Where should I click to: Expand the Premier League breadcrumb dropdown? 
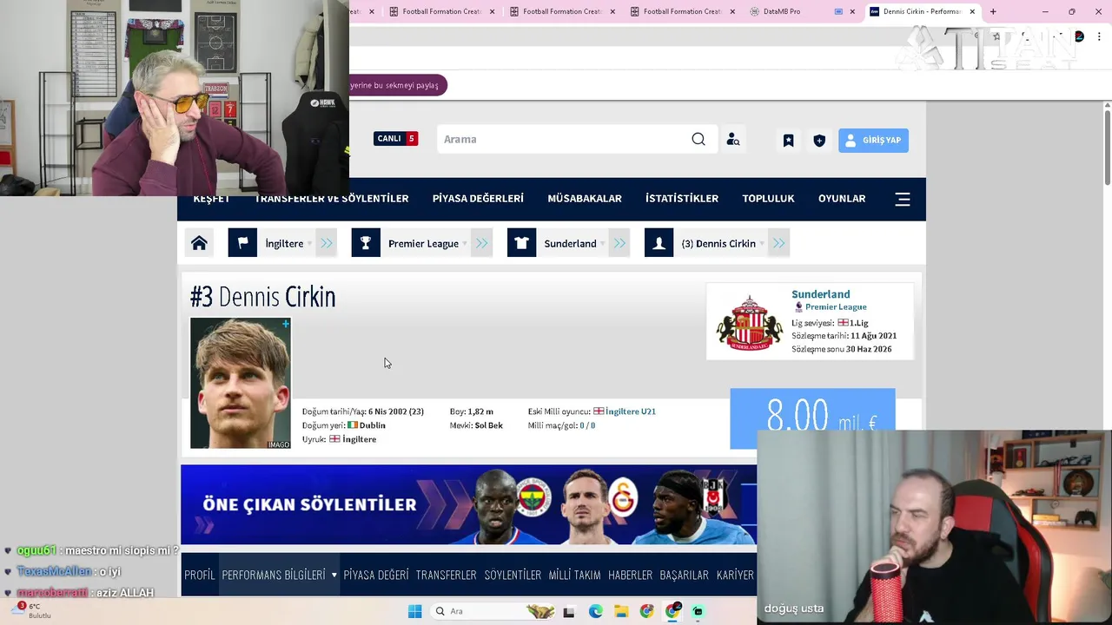(x=465, y=244)
